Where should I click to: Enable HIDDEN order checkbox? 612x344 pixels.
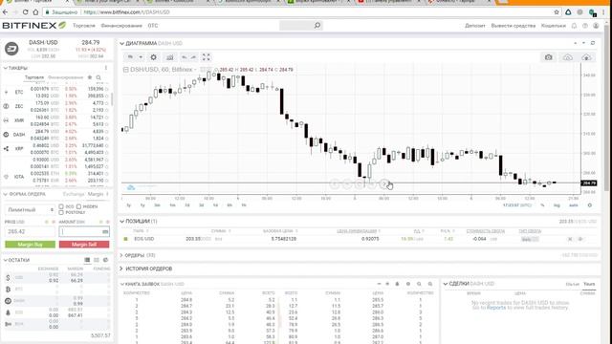tap(78, 206)
